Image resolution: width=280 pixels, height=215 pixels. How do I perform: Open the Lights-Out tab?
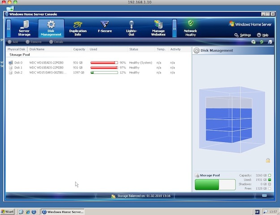pyautogui.click(x=131, y=28)
